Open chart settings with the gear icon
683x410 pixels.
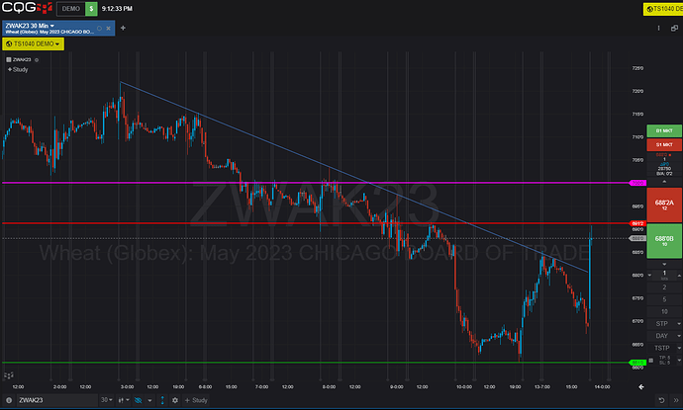click(x=175, y=400)
